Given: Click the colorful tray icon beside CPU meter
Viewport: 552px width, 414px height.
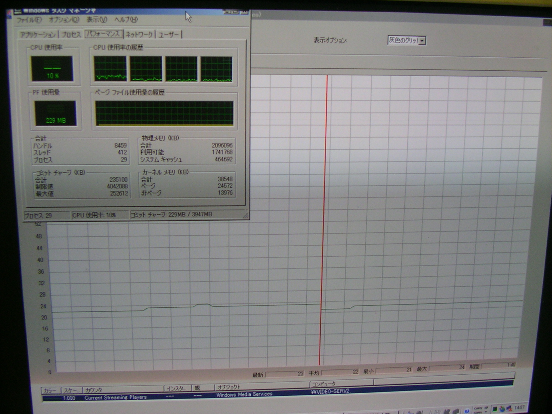Looking at the screenshot, I should 502,409.
